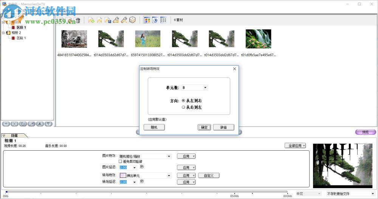378x199 pixels.
Task: Click the round move-up triangle button
Action: pos(40,124)
